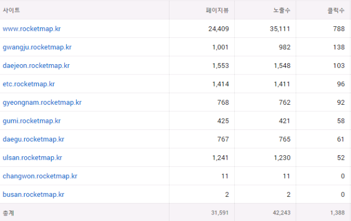The image size is (351, 221).
Task: Sort by the 노출수 column header
Action: [280, 10]
